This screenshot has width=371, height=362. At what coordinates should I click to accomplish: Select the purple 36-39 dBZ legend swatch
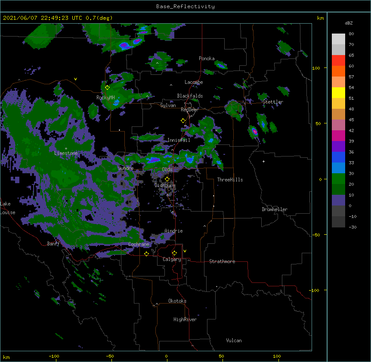338,147
